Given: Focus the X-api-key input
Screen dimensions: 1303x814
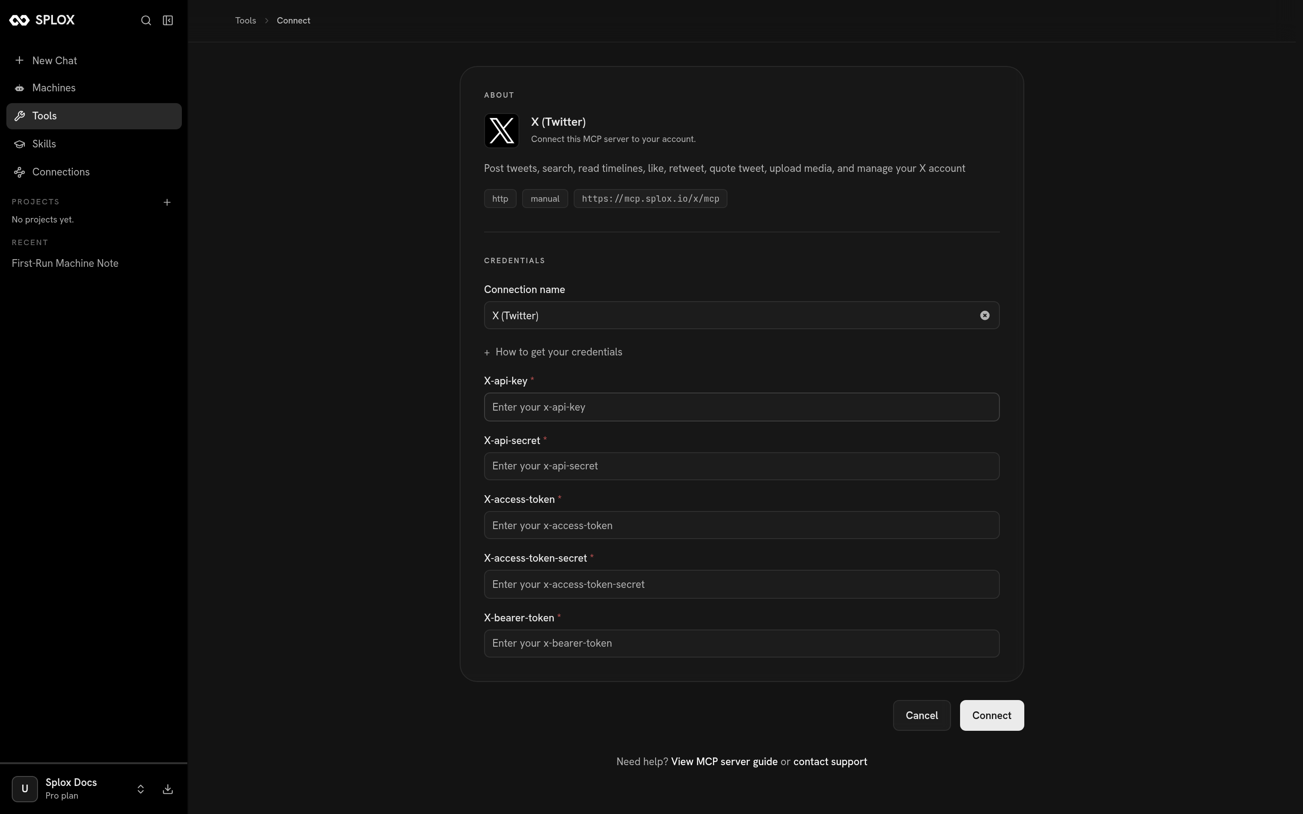Looking at the screenshot, I should coord(742,407).
